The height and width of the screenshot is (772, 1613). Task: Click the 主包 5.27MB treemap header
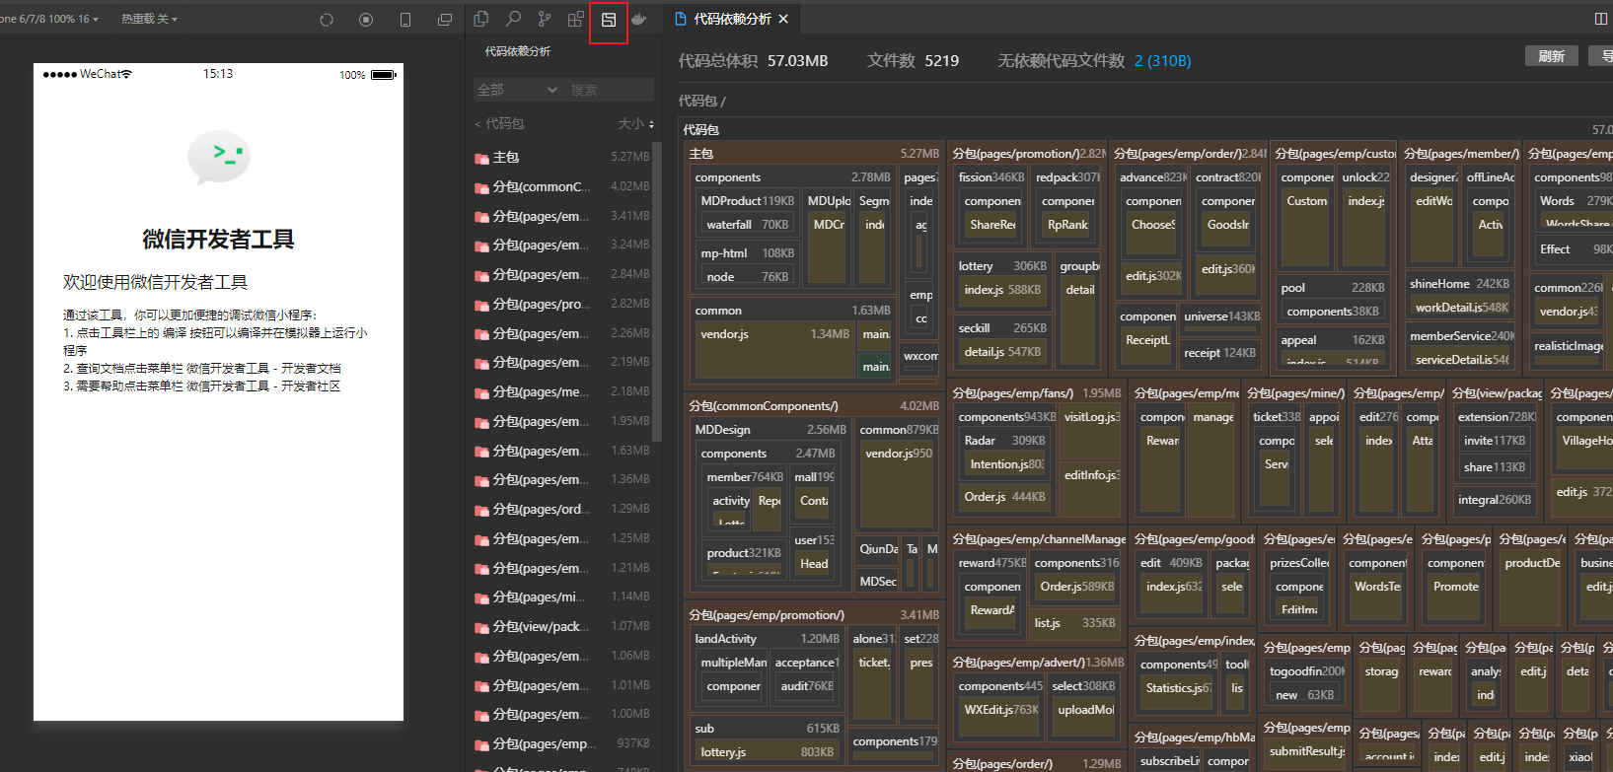pos(814,154)
